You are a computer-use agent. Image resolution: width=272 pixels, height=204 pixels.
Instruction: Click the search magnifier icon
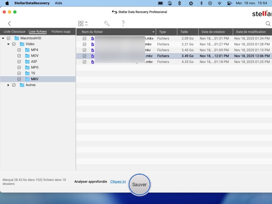pos(268,24)
